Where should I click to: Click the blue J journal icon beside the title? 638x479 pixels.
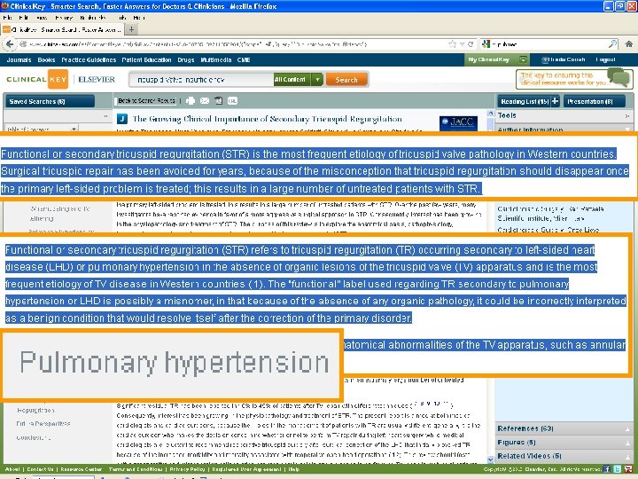(x=121, y=119)
